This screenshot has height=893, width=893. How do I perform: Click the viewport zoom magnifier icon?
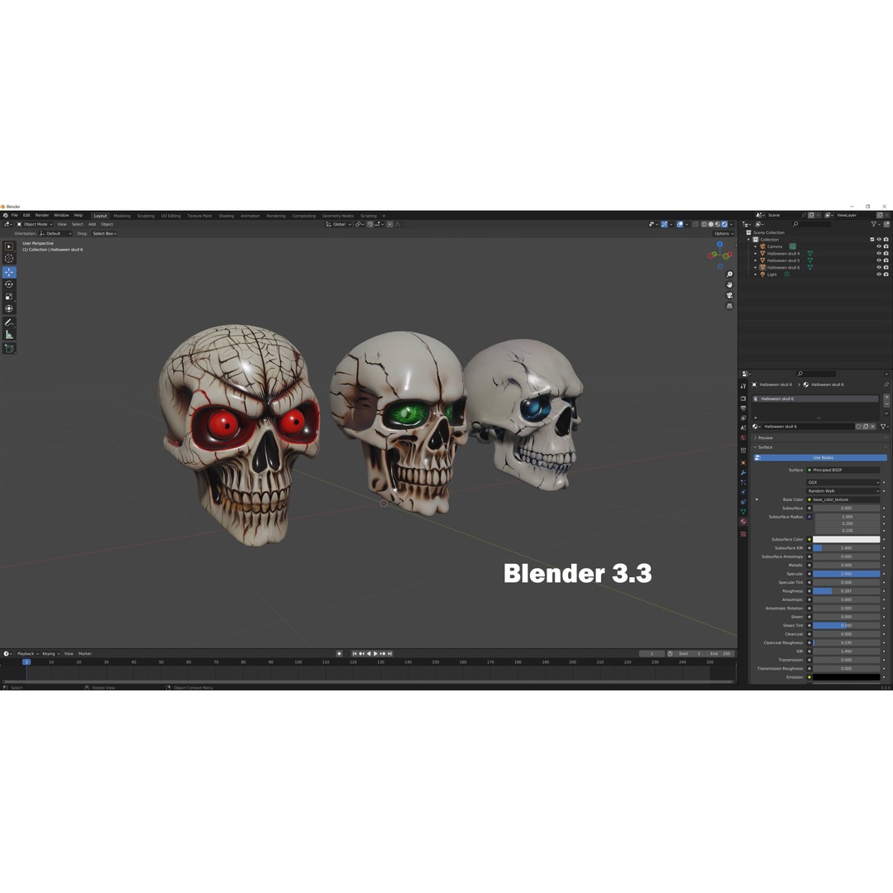coord(729,275)
